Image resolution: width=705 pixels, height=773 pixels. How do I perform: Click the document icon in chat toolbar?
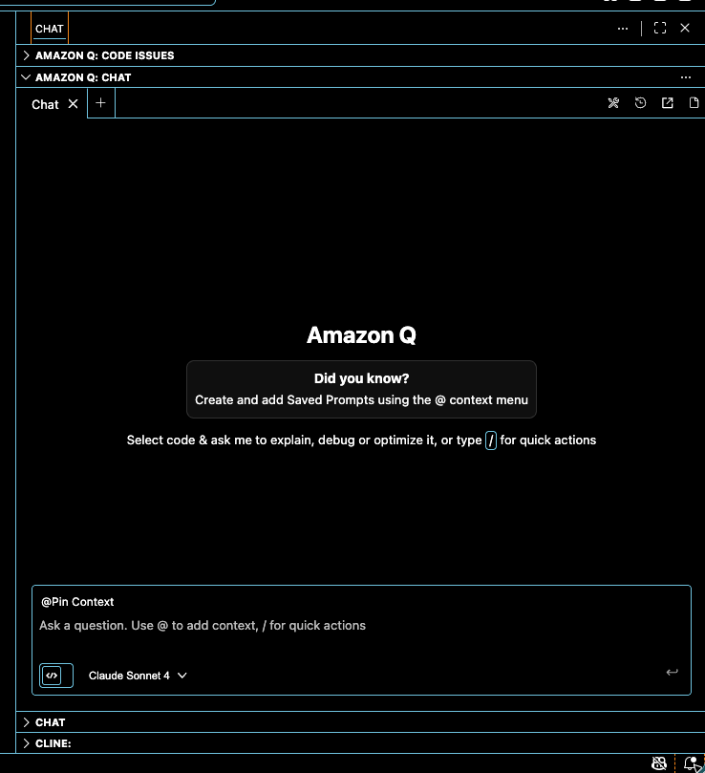[694, 103]
